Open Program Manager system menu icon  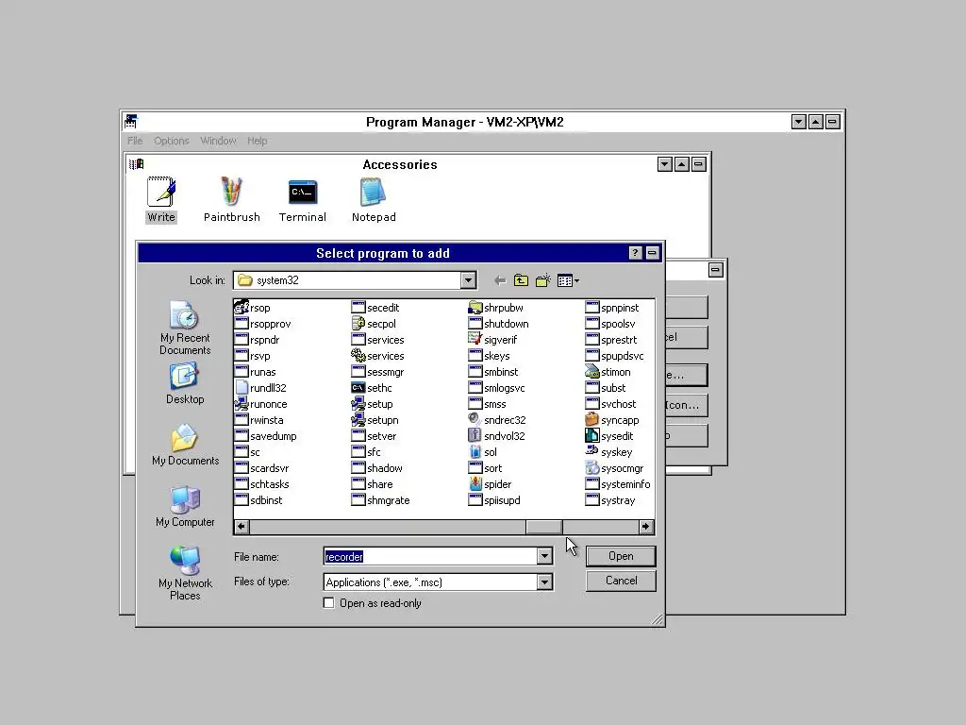[130, 122]
